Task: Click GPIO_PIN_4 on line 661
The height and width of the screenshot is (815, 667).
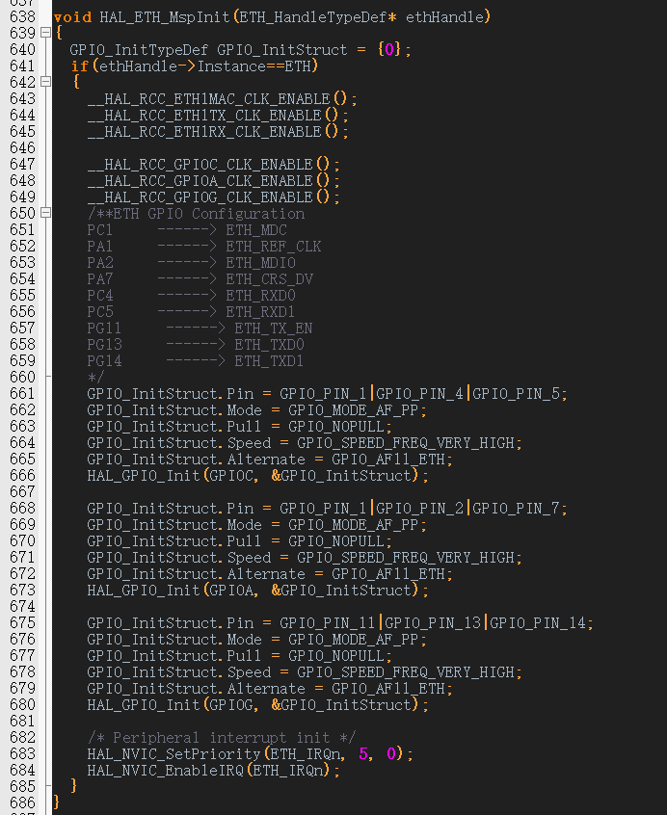Action: click(419, 393)
